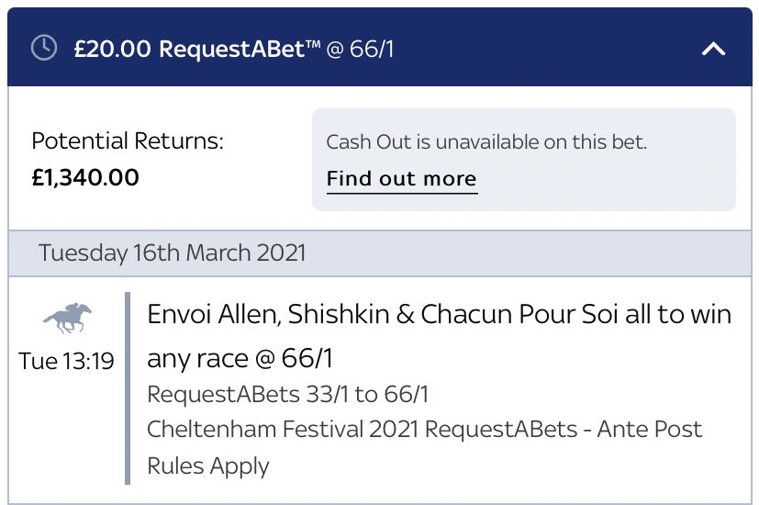Open the Find out more link
Image resolution: width=759 pixels, height=505 pixels.
click(401, 178)
